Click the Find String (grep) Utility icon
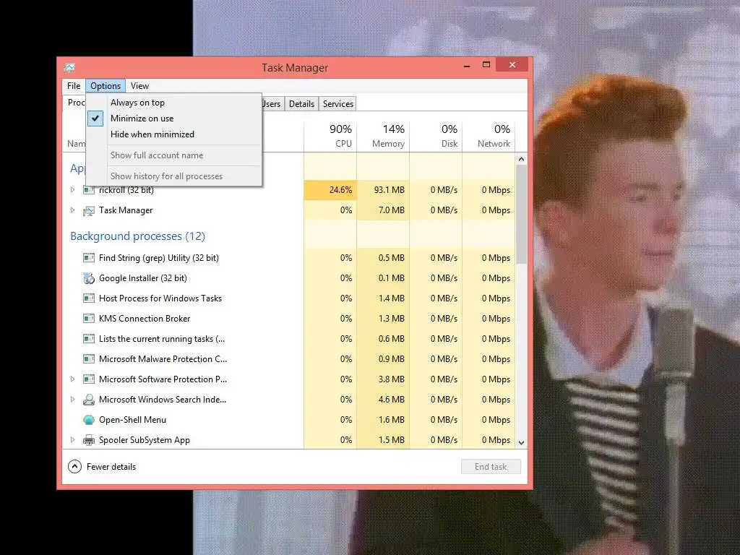740x555 pixels. click(x=89, y=258)
